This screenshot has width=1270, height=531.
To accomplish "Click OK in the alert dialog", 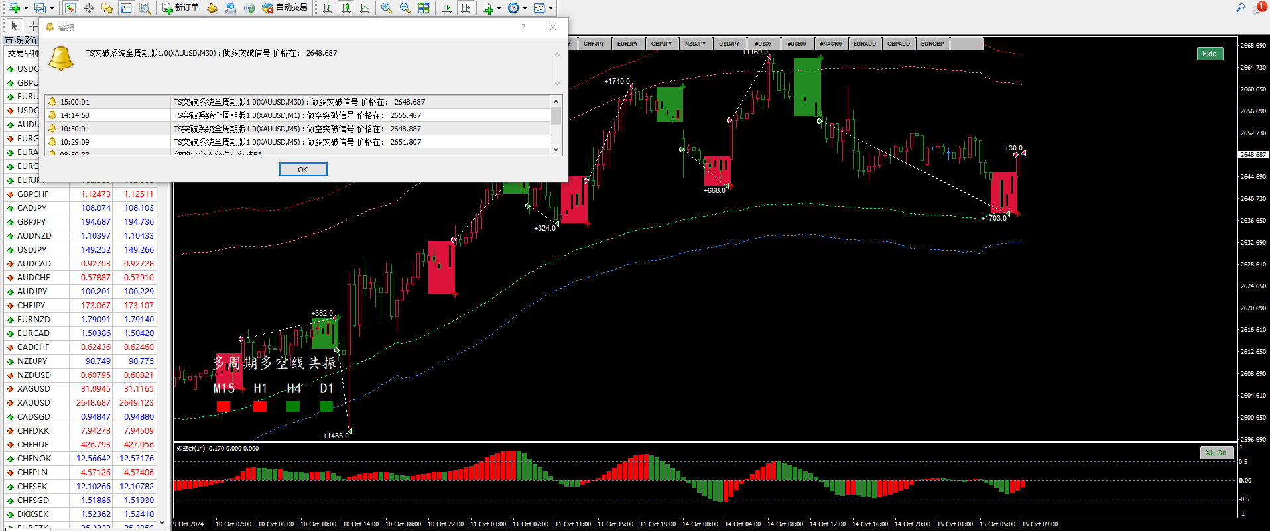I will [303, 170].
